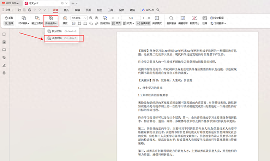Open the 文件 file menu
This screenshot has width=270, height=161.
coord(8,10)
